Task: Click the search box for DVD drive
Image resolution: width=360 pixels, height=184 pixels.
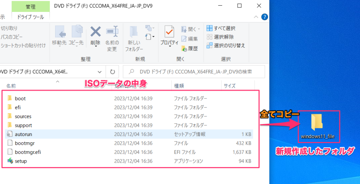Action: tap(194, 72)
